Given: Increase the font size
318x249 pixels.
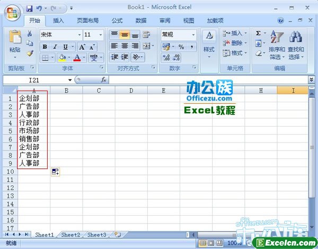Looking at the screenshot, I should tap(82, 47).
